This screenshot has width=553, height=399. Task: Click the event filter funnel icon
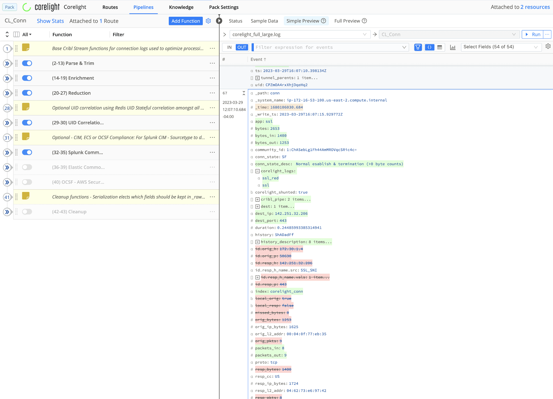(418, 47)
